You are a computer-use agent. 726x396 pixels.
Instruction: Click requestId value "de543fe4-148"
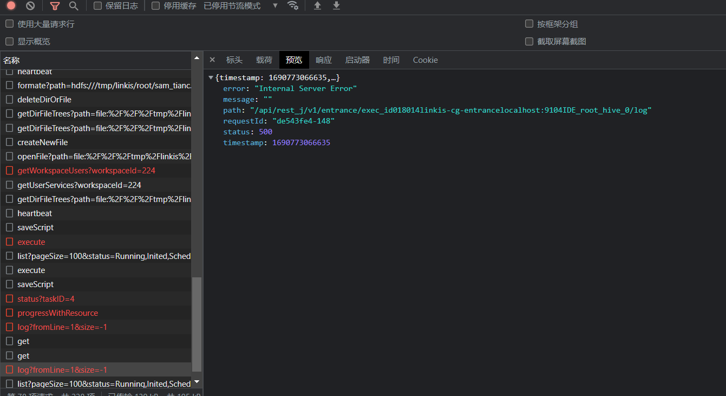point(303,121)
